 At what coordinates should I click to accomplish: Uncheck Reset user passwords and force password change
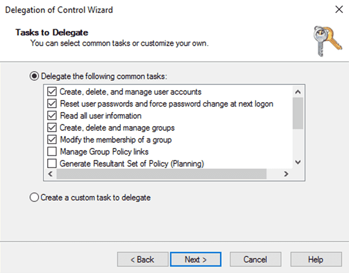pos(52,103)
